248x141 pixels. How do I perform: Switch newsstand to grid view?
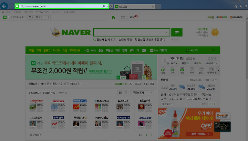coord(120,93)
